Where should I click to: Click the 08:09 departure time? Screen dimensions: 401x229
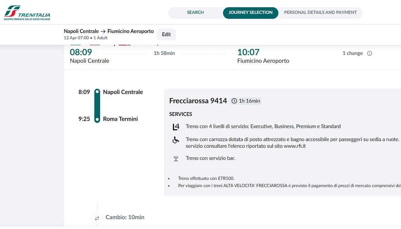coord(81,52)
